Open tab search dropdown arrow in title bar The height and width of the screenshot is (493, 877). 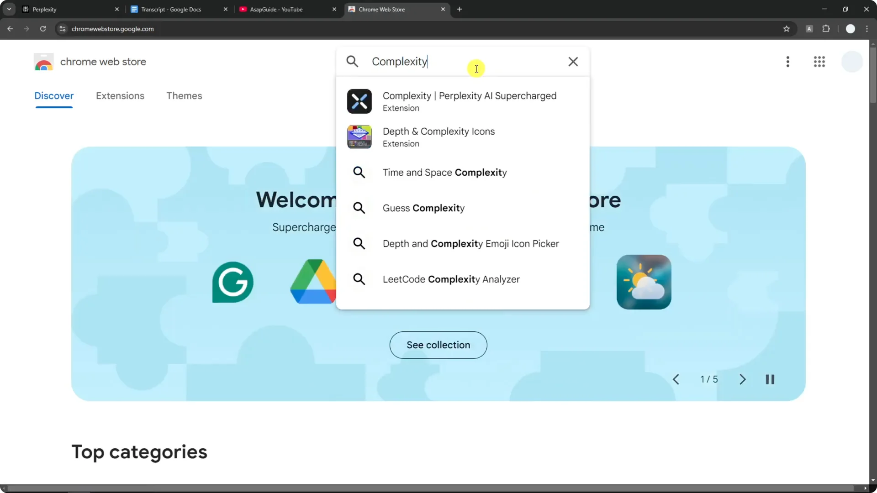(x=9, y=9)
